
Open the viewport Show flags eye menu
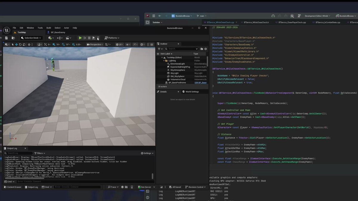click(128, 44)
